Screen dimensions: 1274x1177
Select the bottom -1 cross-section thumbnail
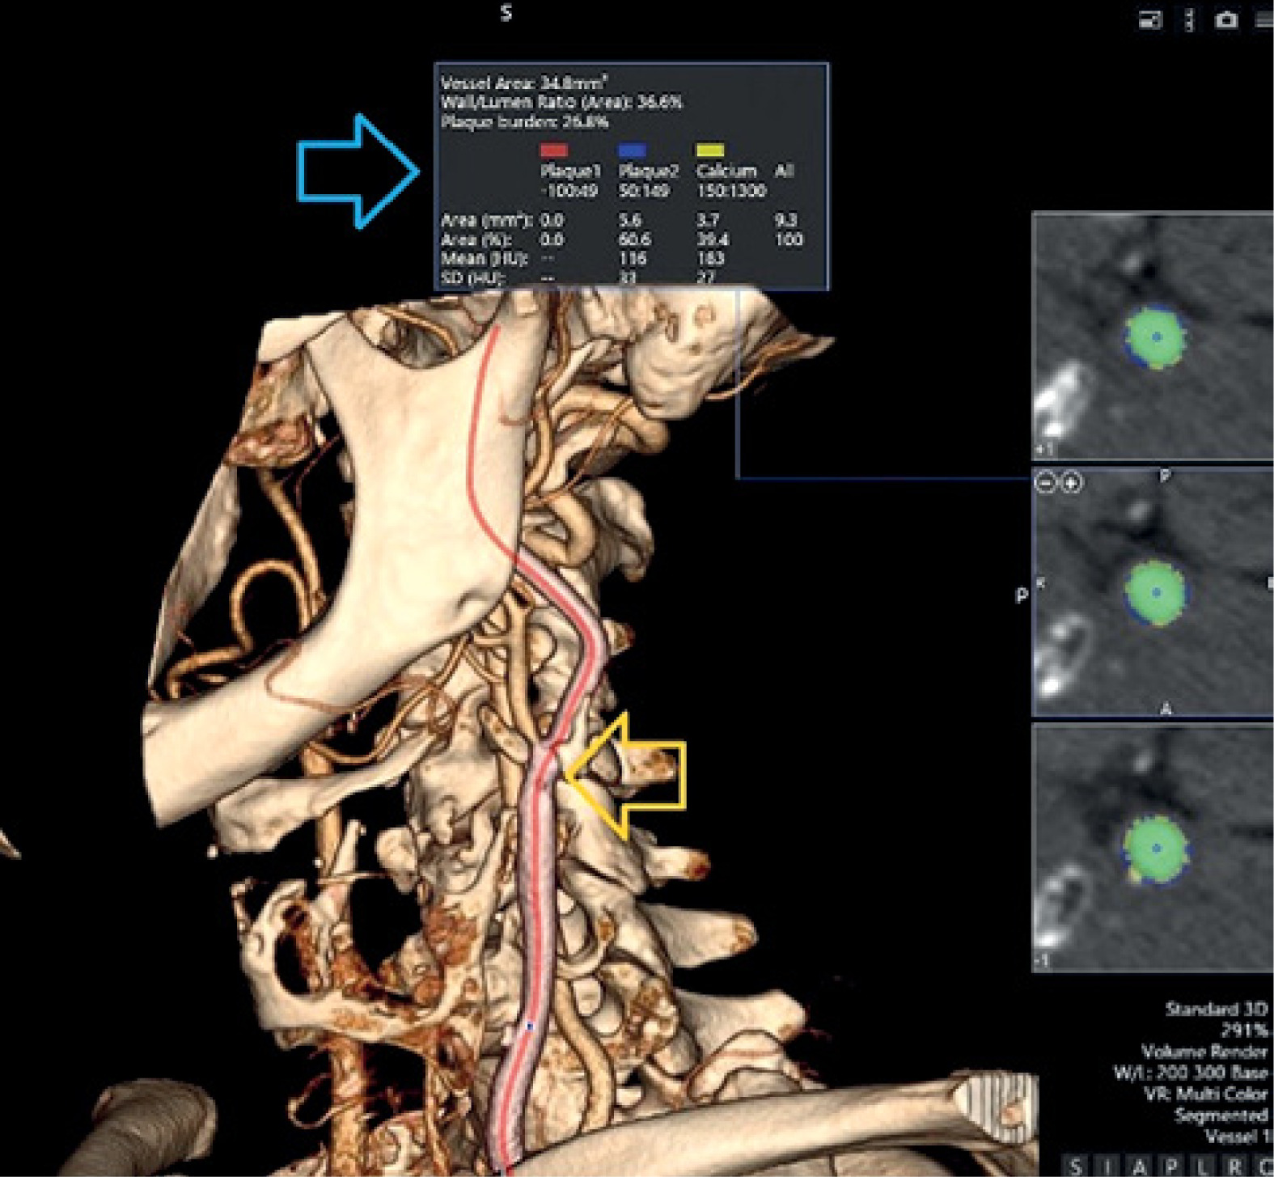pos(1153,848)
